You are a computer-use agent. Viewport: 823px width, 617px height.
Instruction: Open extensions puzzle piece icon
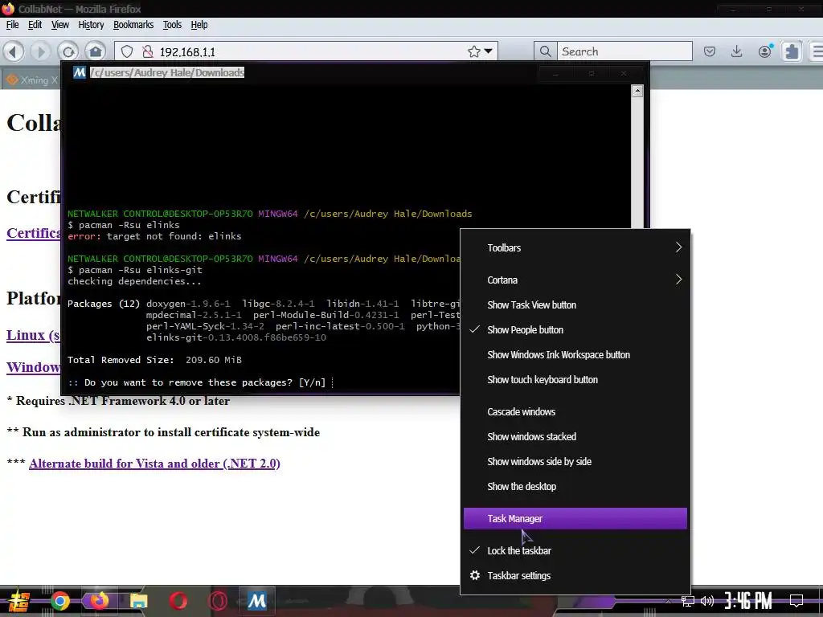792,51
